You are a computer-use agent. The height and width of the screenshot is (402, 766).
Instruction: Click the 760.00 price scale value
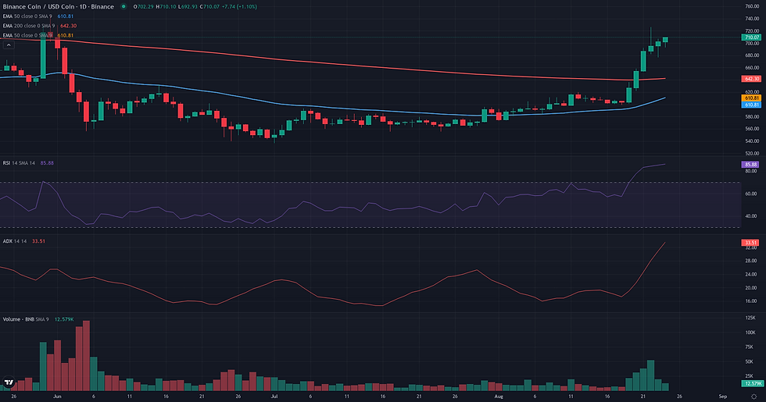click(x=752, y=6)
